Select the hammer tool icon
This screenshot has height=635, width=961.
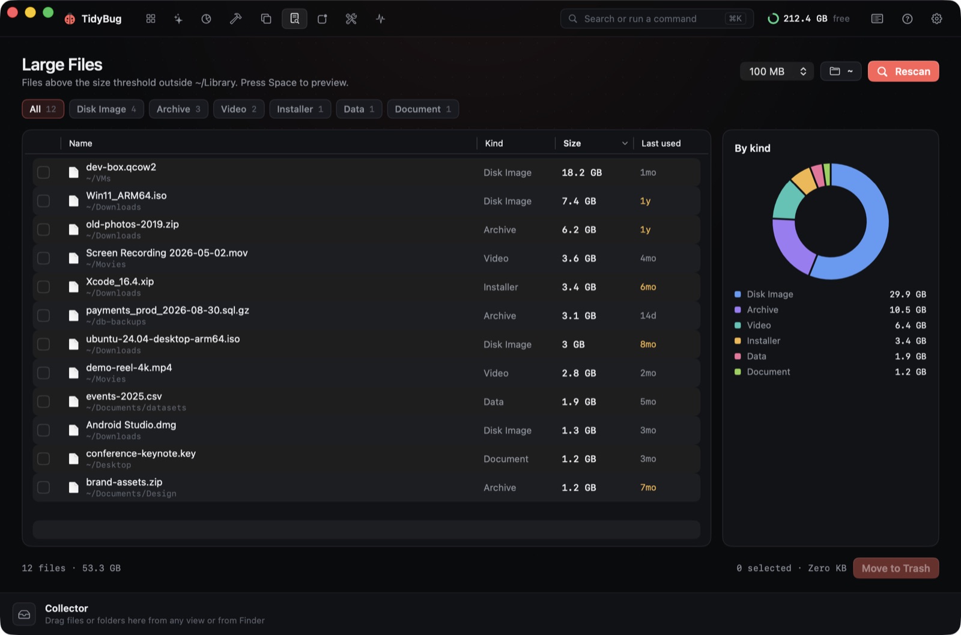point(235,19)
